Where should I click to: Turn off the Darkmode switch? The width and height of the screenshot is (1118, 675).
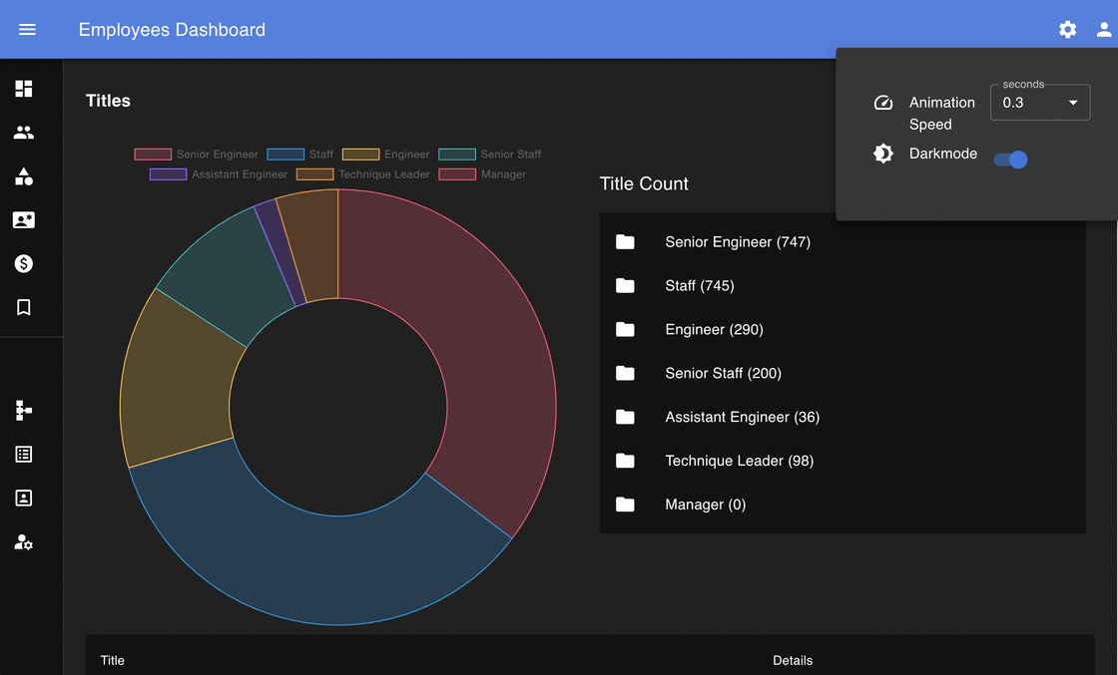tap(1011, 160)
